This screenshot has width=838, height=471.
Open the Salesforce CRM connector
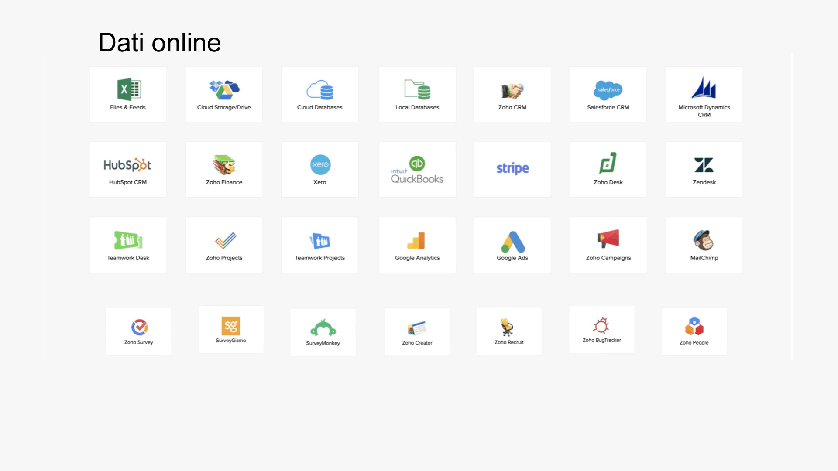point(608,95)
